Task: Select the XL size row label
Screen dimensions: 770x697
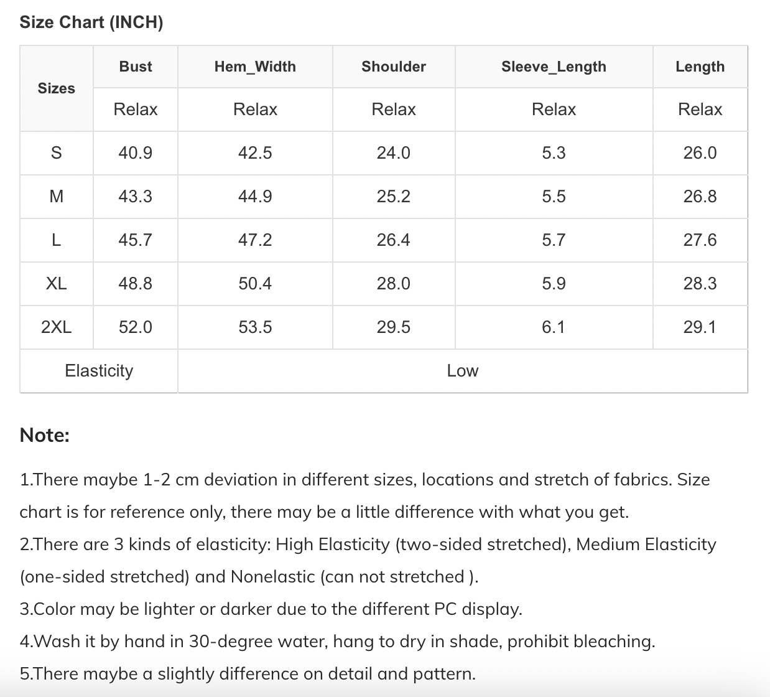Action: [x=56, y=284]
